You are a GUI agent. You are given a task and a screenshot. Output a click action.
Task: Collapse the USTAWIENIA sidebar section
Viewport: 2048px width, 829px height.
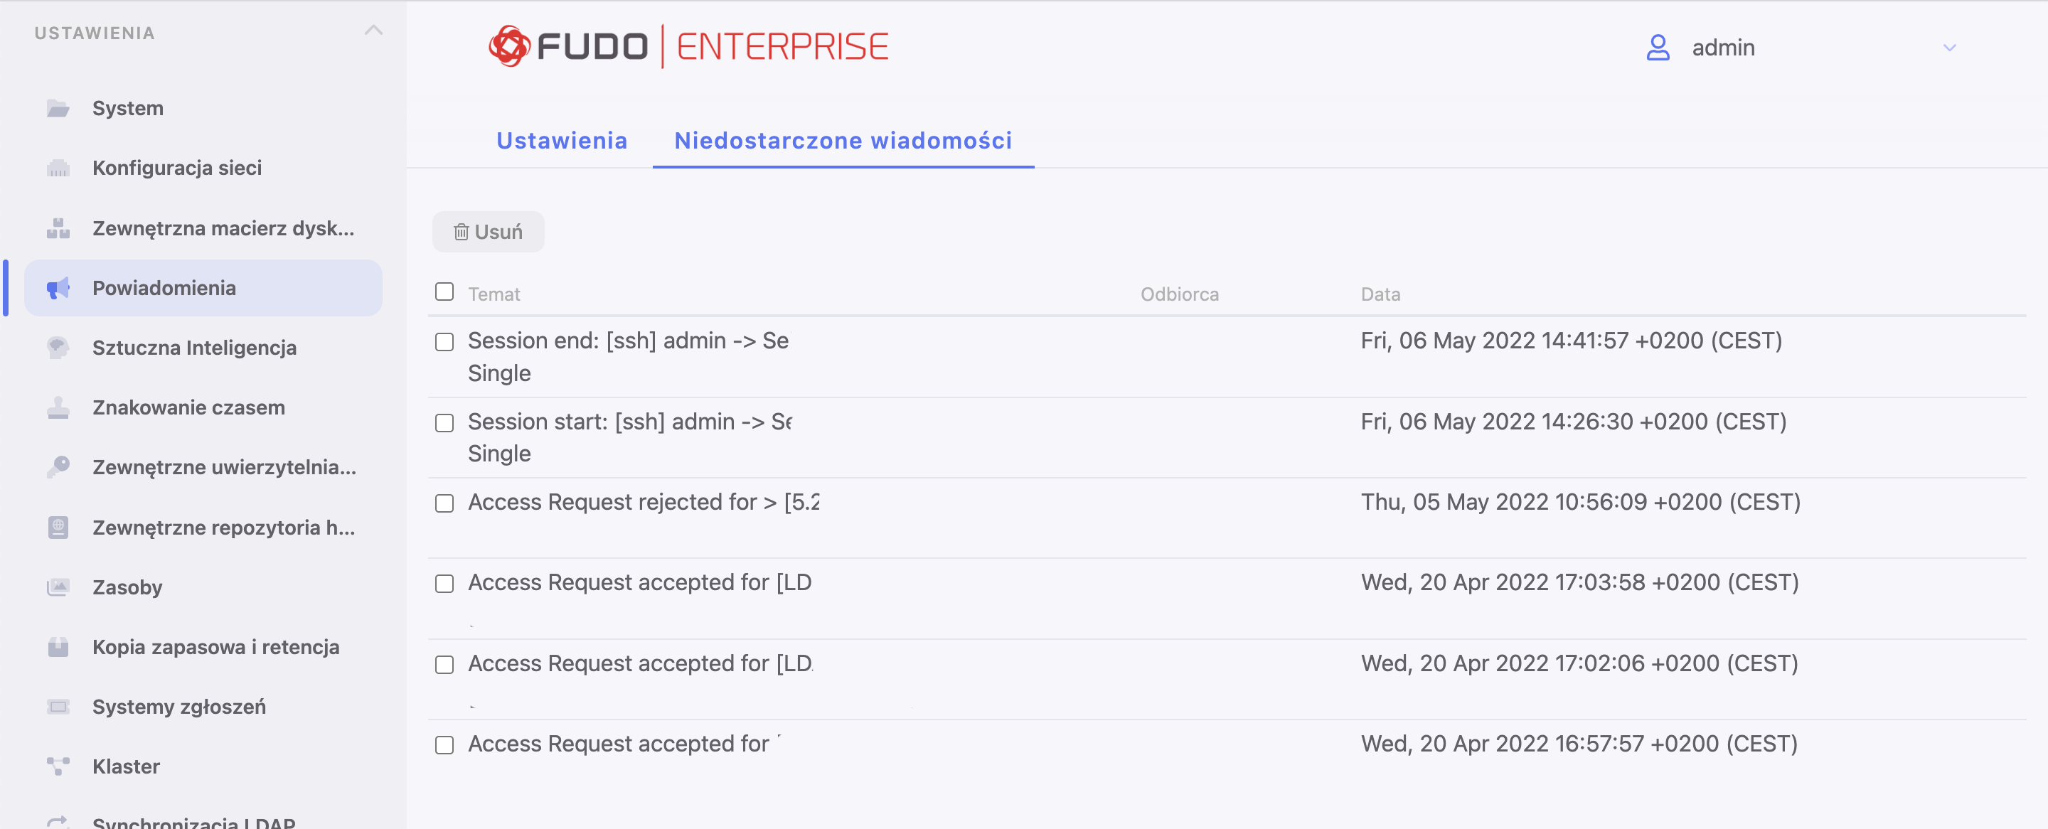point(373,31)
